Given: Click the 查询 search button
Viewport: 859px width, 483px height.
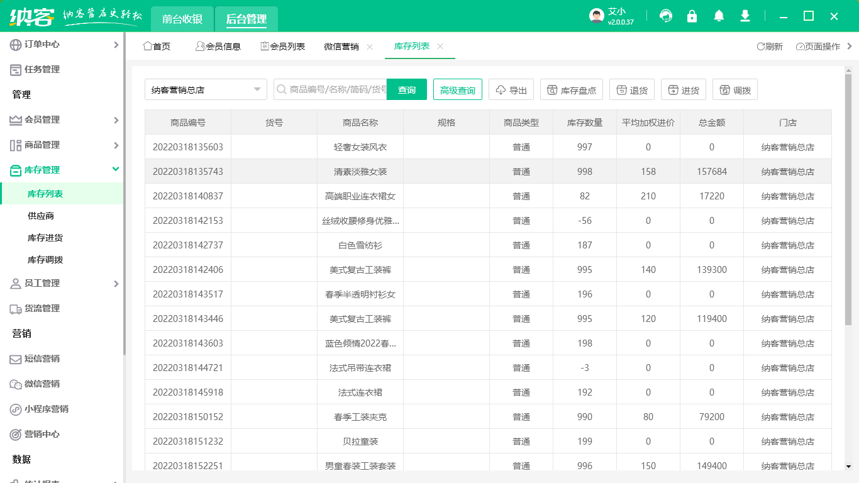Looking at the screenshot, I should pos(406,90).
